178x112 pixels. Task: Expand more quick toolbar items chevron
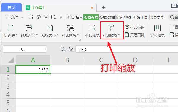(61, 17)
